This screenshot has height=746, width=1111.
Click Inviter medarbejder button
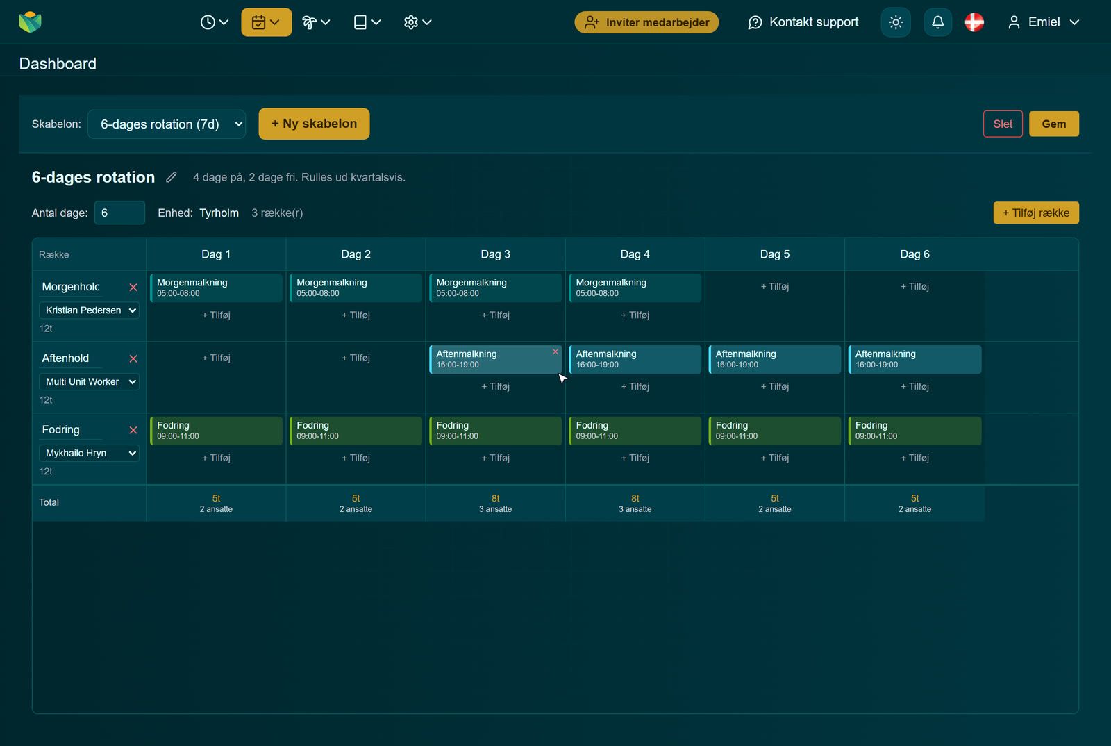tap(646, 22)
